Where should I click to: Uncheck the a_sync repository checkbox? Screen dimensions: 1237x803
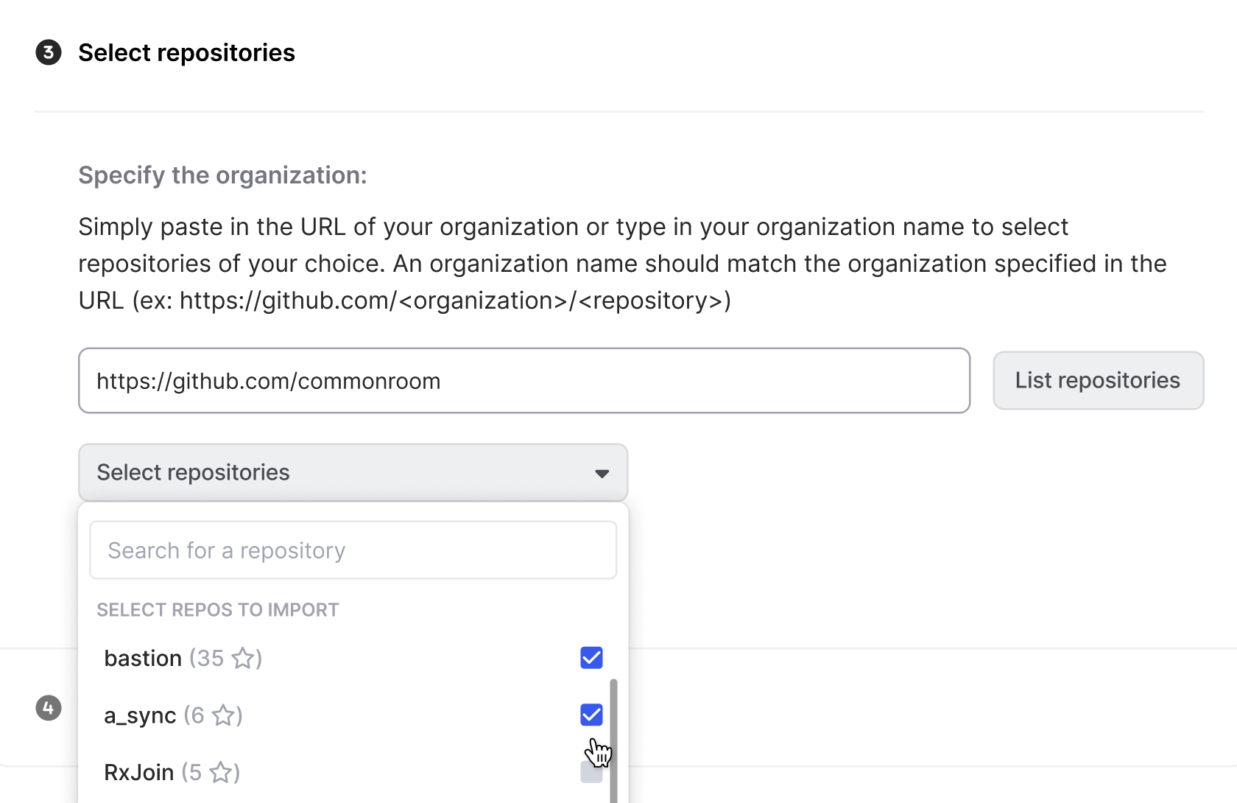coord(591,715)
